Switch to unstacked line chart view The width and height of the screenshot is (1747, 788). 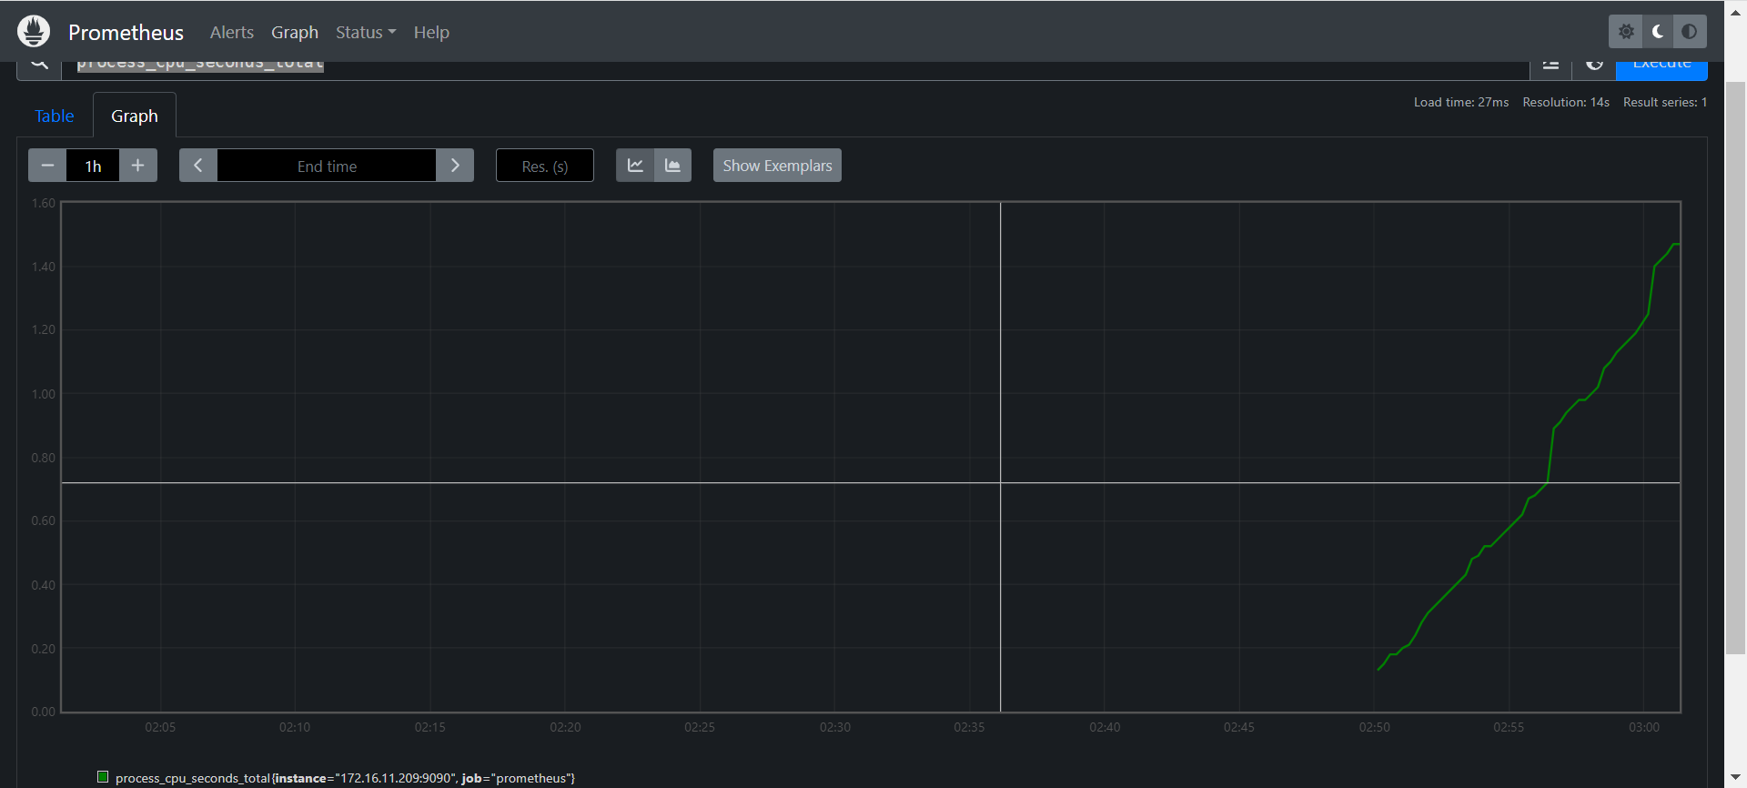pos(635,166)
